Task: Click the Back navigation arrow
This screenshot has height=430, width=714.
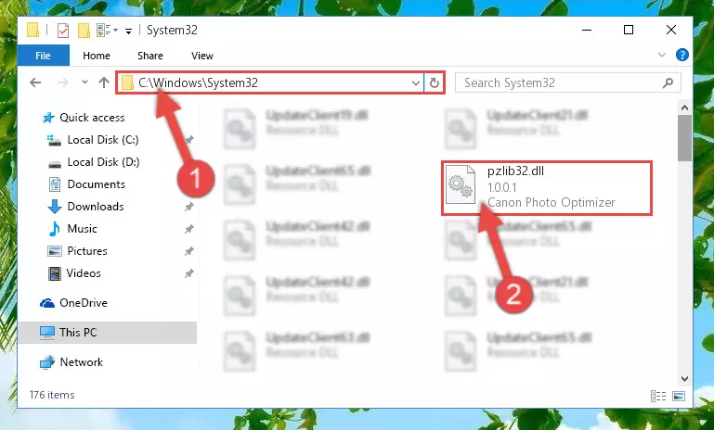Action: [35, 82]
